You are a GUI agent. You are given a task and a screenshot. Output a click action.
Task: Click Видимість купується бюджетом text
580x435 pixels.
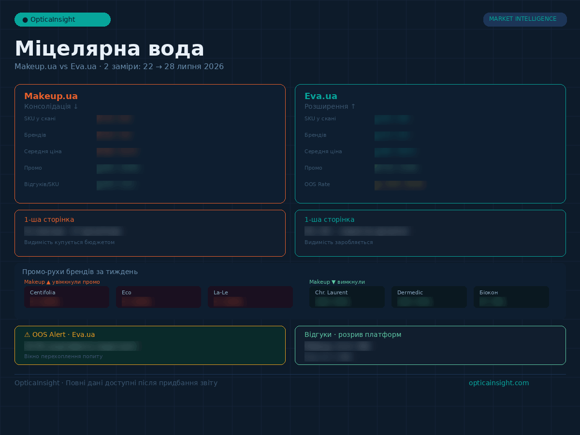[70, 242]
